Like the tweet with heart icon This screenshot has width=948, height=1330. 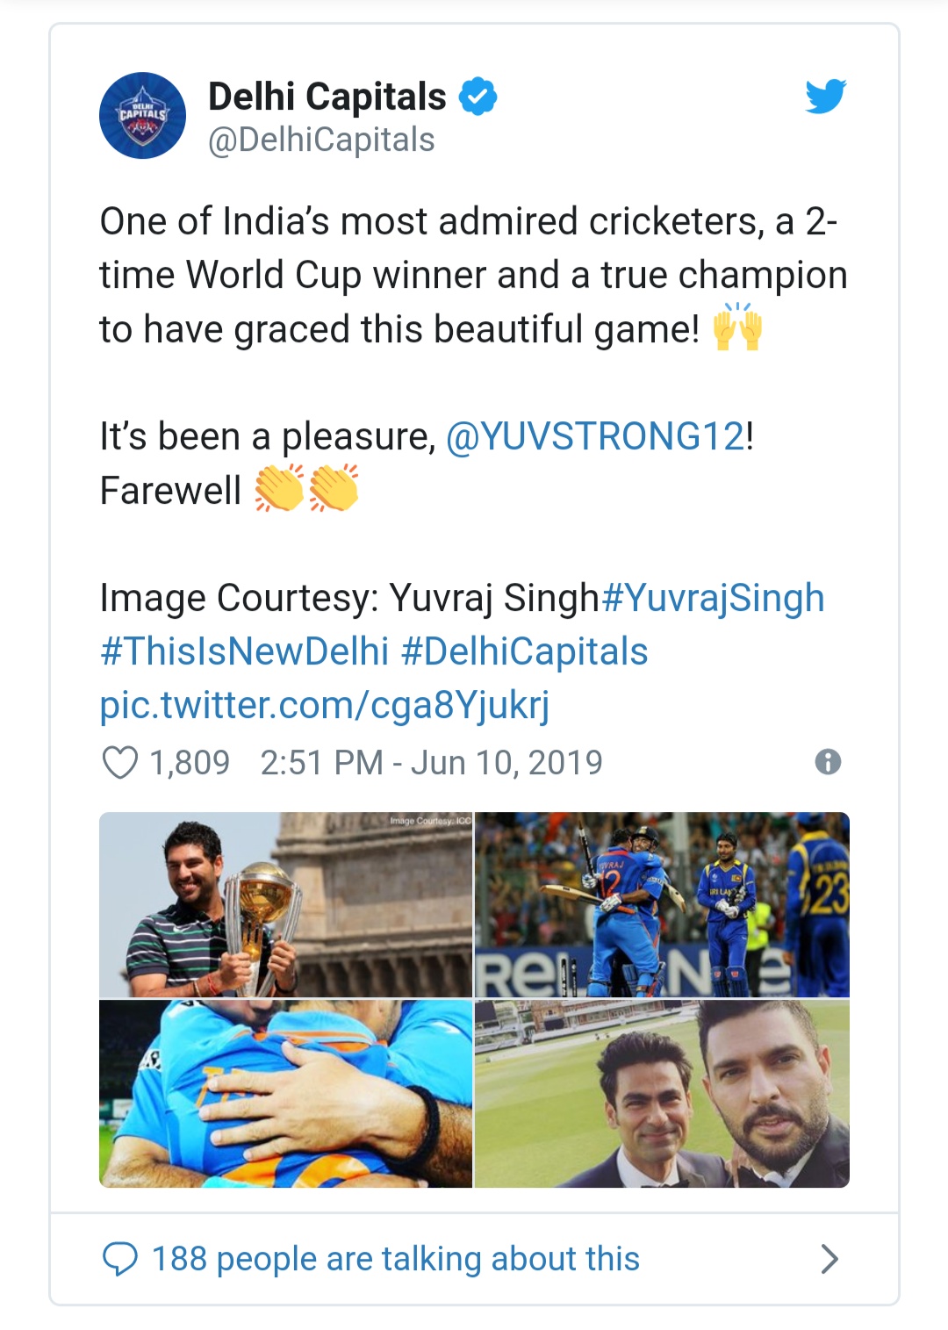pyautogui.click(x=120, y=763)
